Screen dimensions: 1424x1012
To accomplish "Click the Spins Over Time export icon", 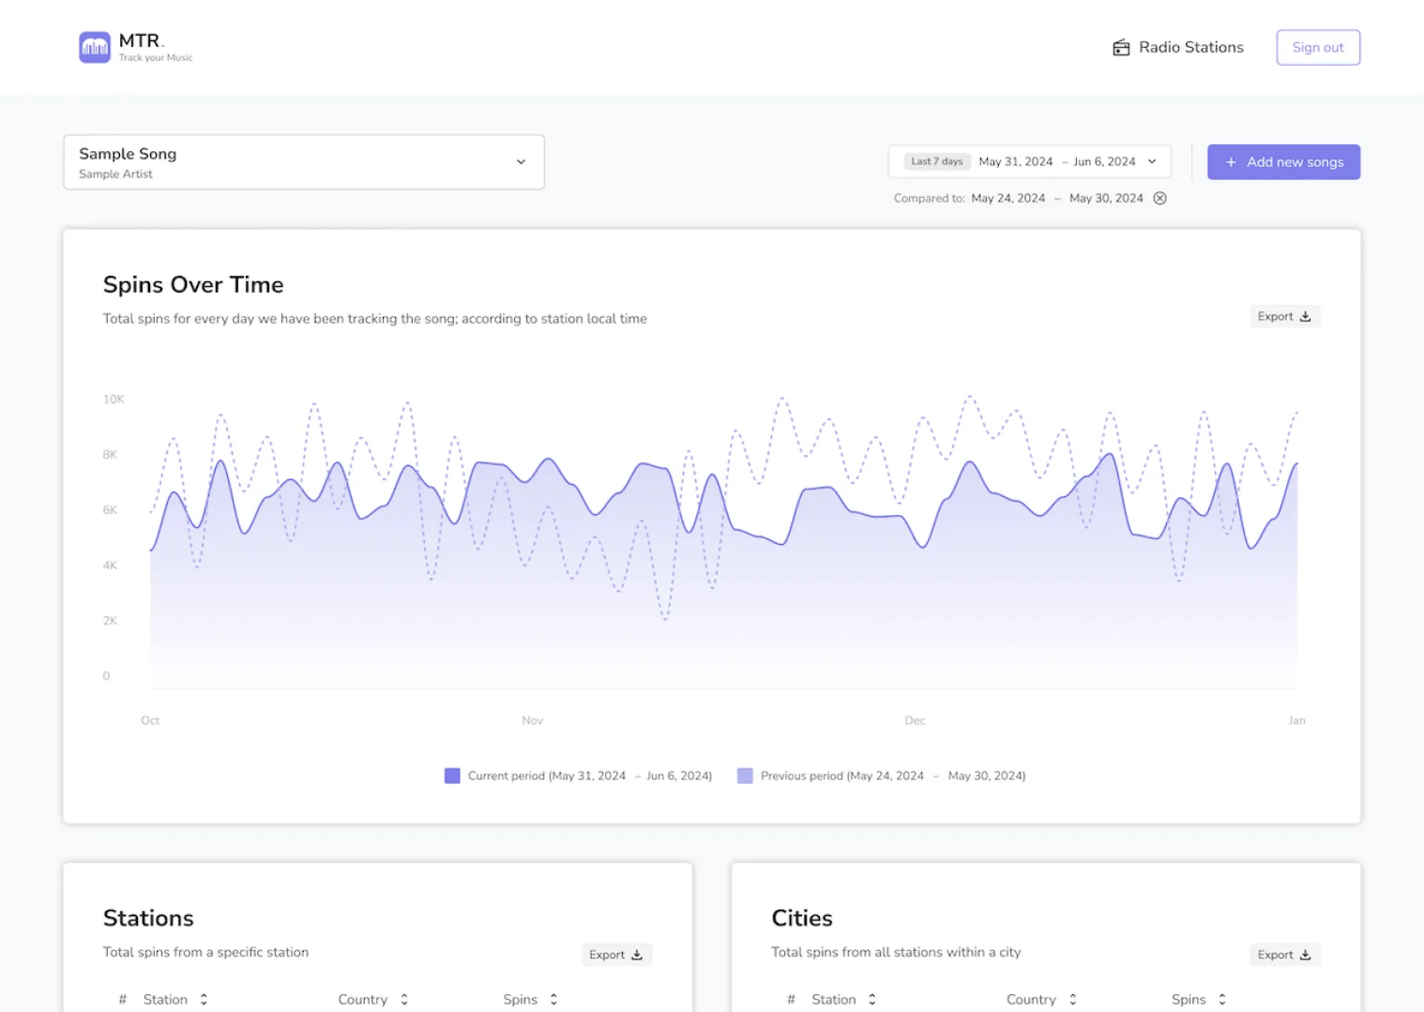I will tap(1305, 317).
